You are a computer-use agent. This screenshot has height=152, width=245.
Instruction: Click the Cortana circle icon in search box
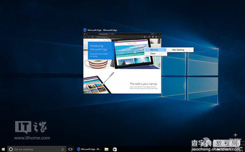(x=11, y=149)
